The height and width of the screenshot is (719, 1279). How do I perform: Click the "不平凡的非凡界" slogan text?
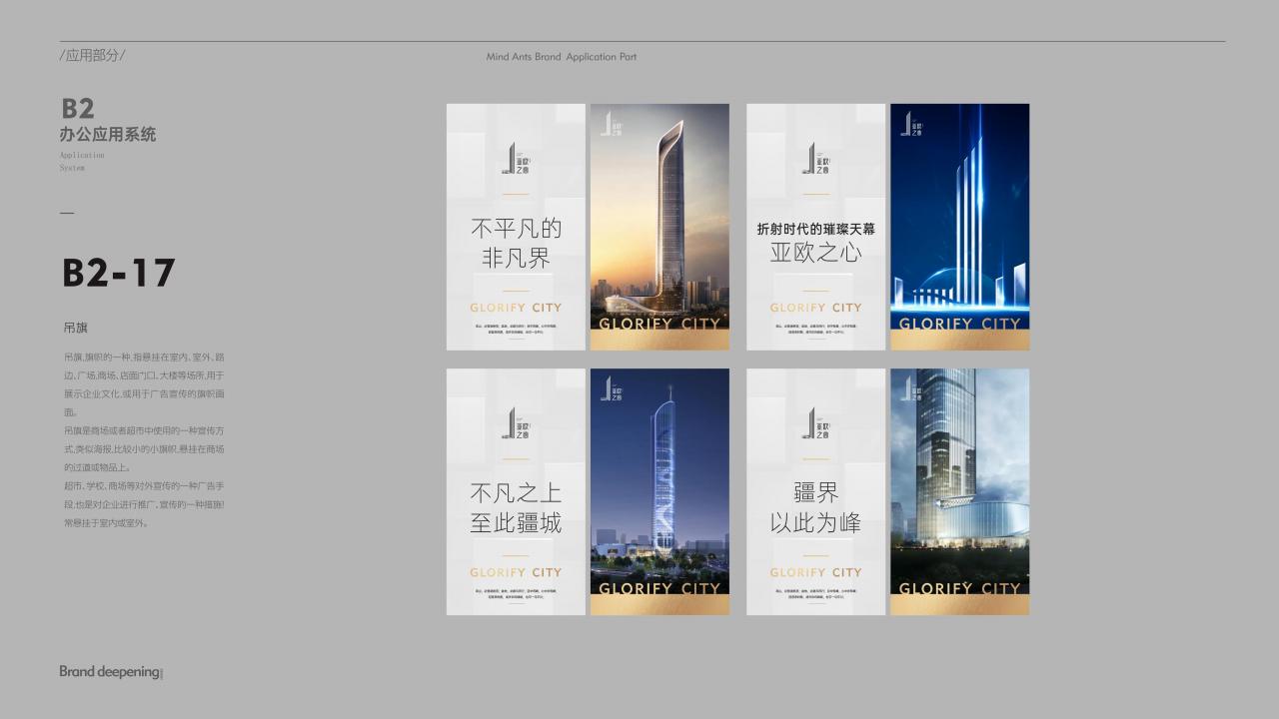point(516,244)
